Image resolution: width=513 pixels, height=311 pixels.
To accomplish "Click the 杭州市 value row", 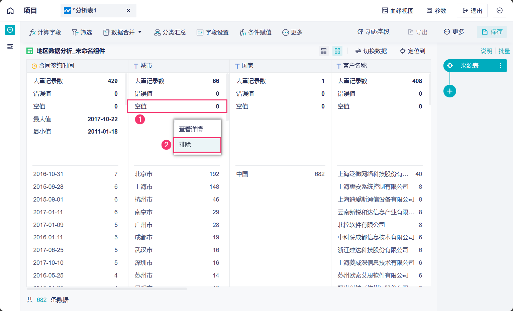I will (x=177, y=200).
